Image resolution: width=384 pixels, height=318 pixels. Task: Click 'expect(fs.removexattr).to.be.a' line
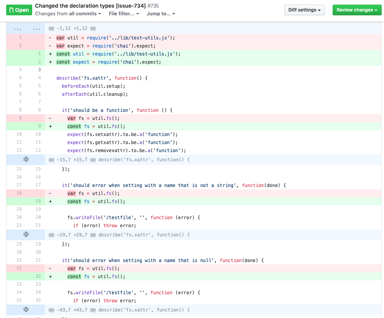[x=126, y=150]
